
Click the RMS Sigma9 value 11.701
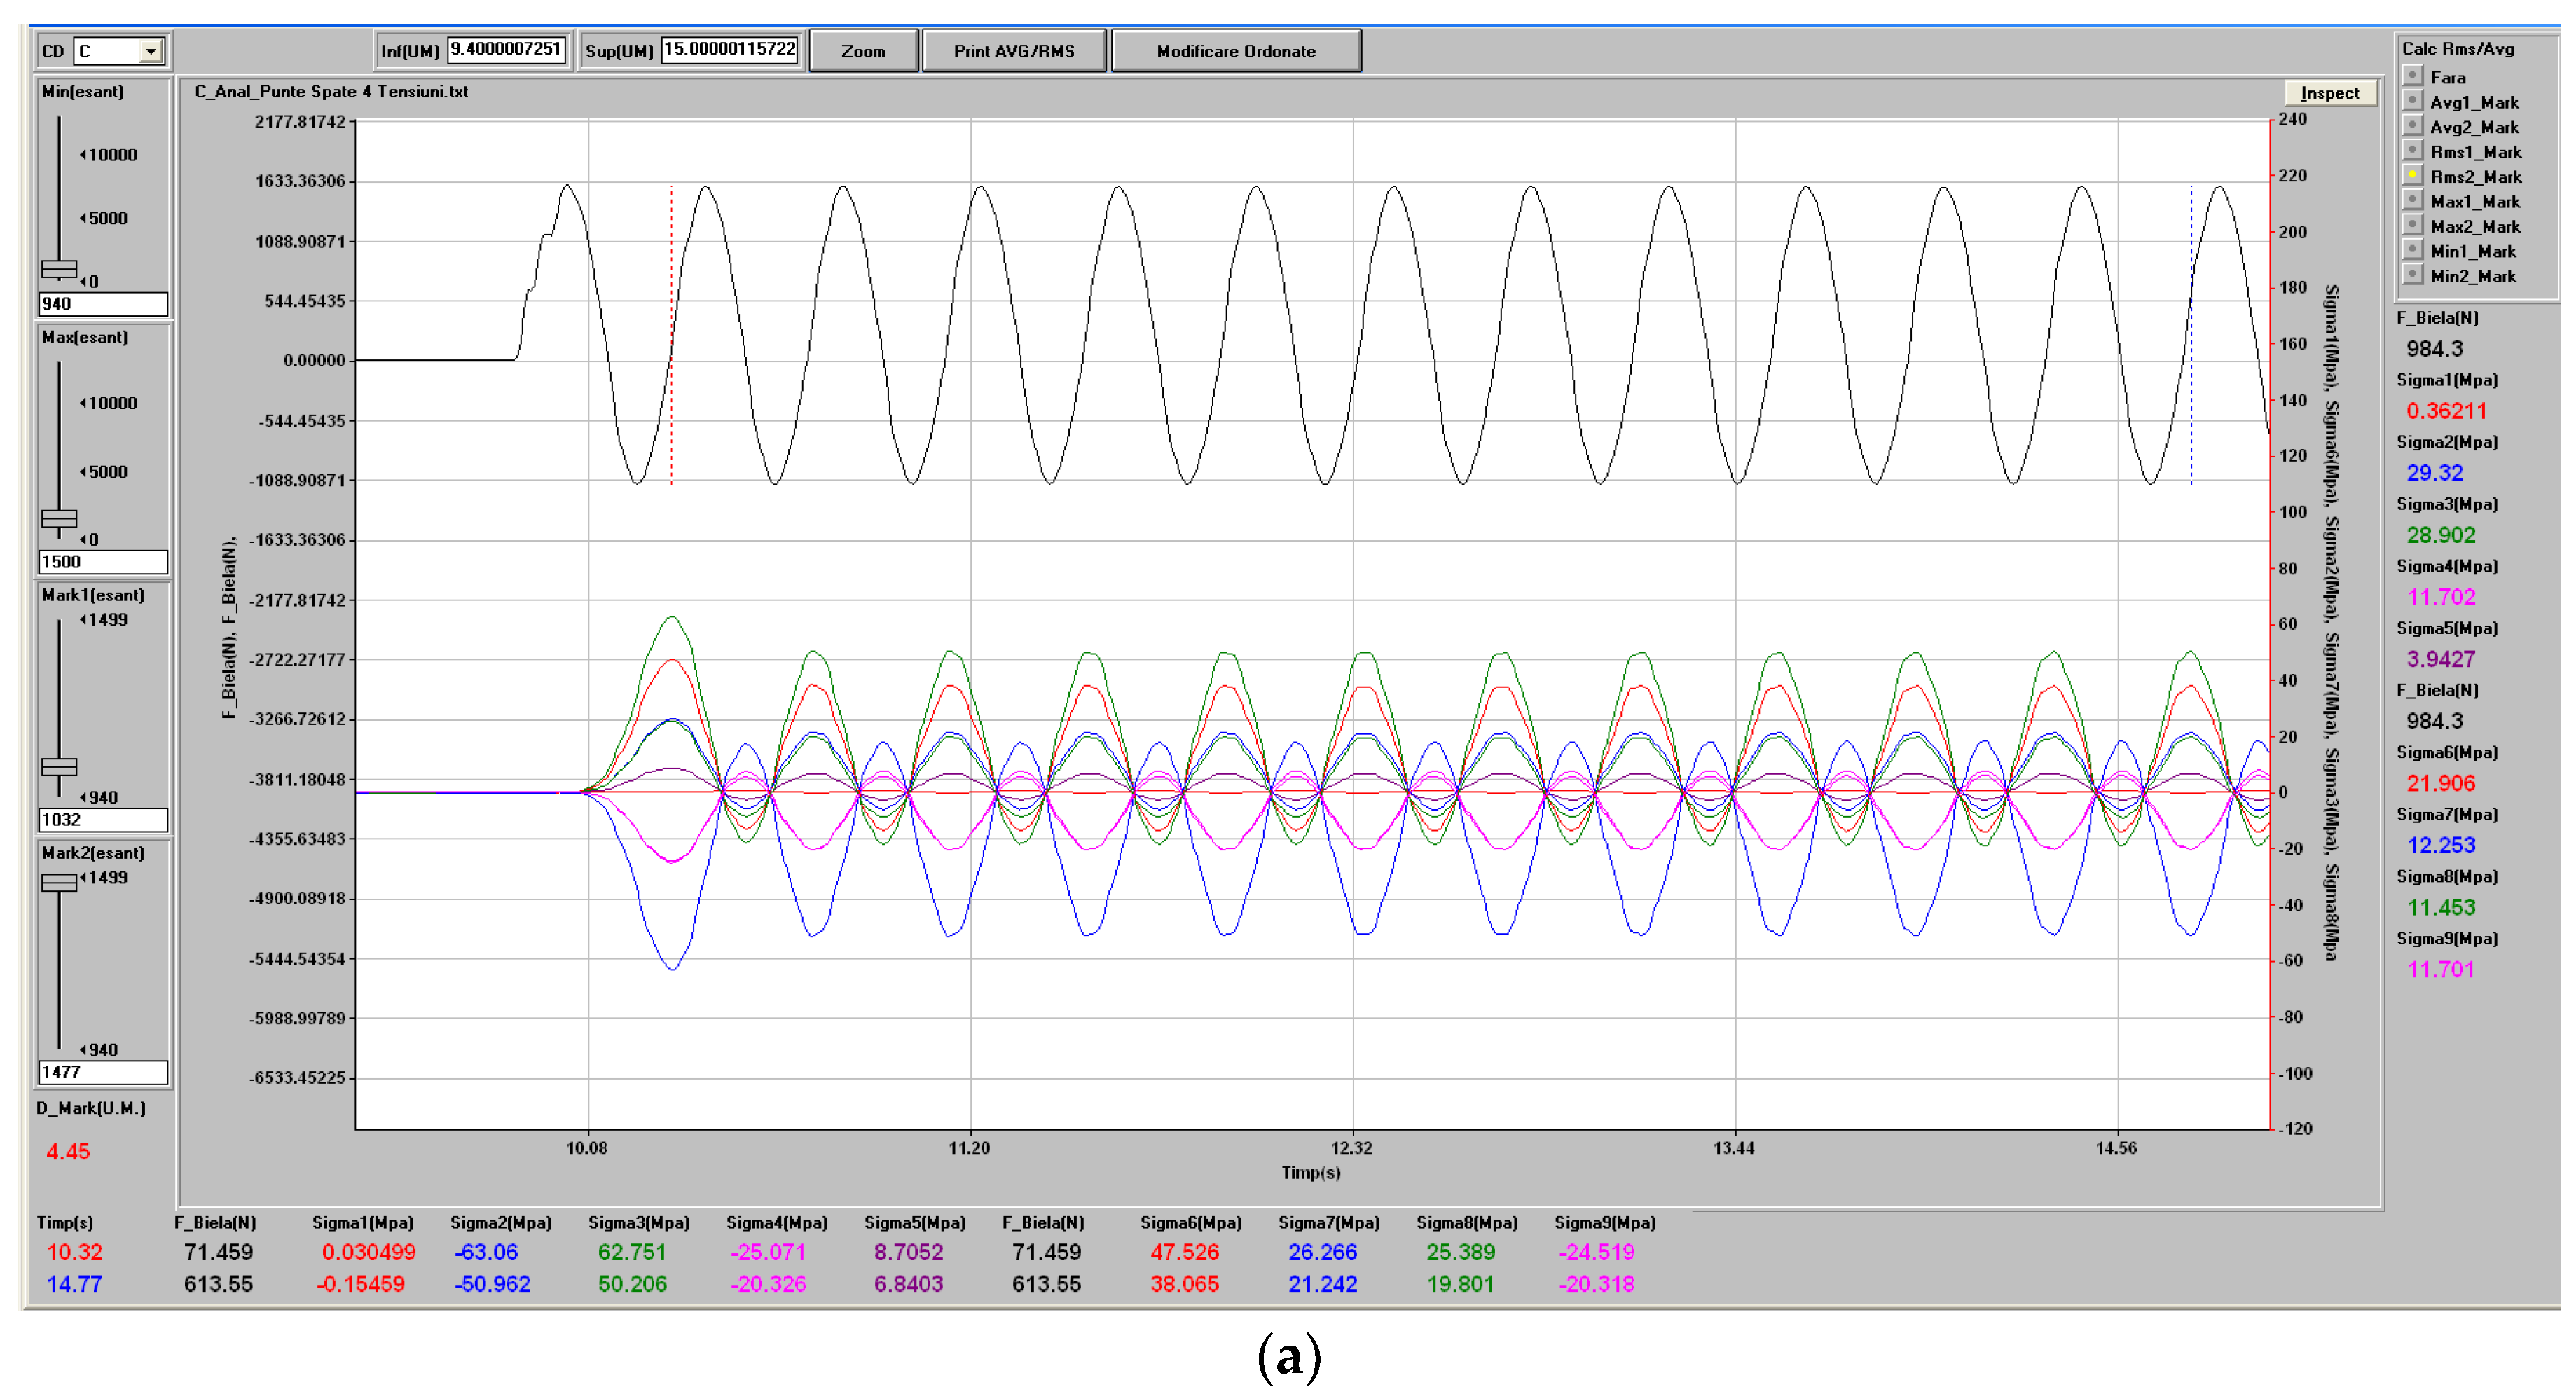2441,969
